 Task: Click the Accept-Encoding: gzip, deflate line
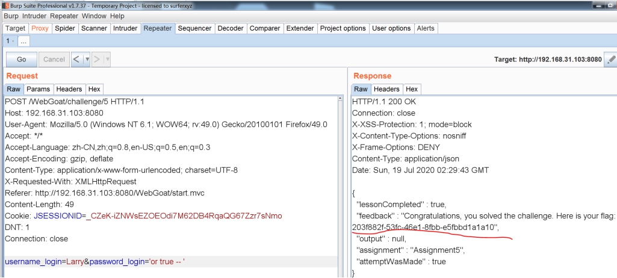coord(59,159)
